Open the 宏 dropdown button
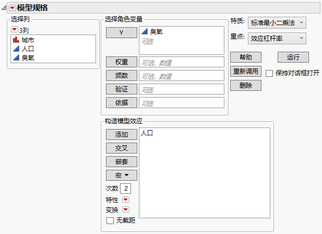This screenshot has height=234, width=322. (x=122, y=175)
